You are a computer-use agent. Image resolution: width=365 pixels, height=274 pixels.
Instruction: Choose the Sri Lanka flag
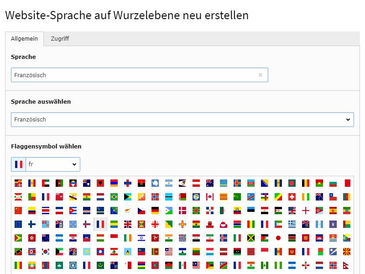point(155,252)
